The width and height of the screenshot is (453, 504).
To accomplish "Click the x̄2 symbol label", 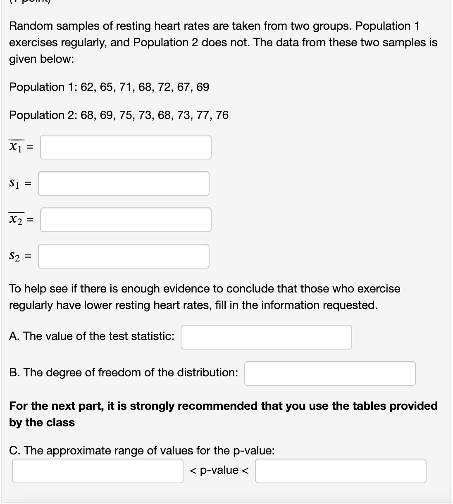I will click(x=17, y=220).
